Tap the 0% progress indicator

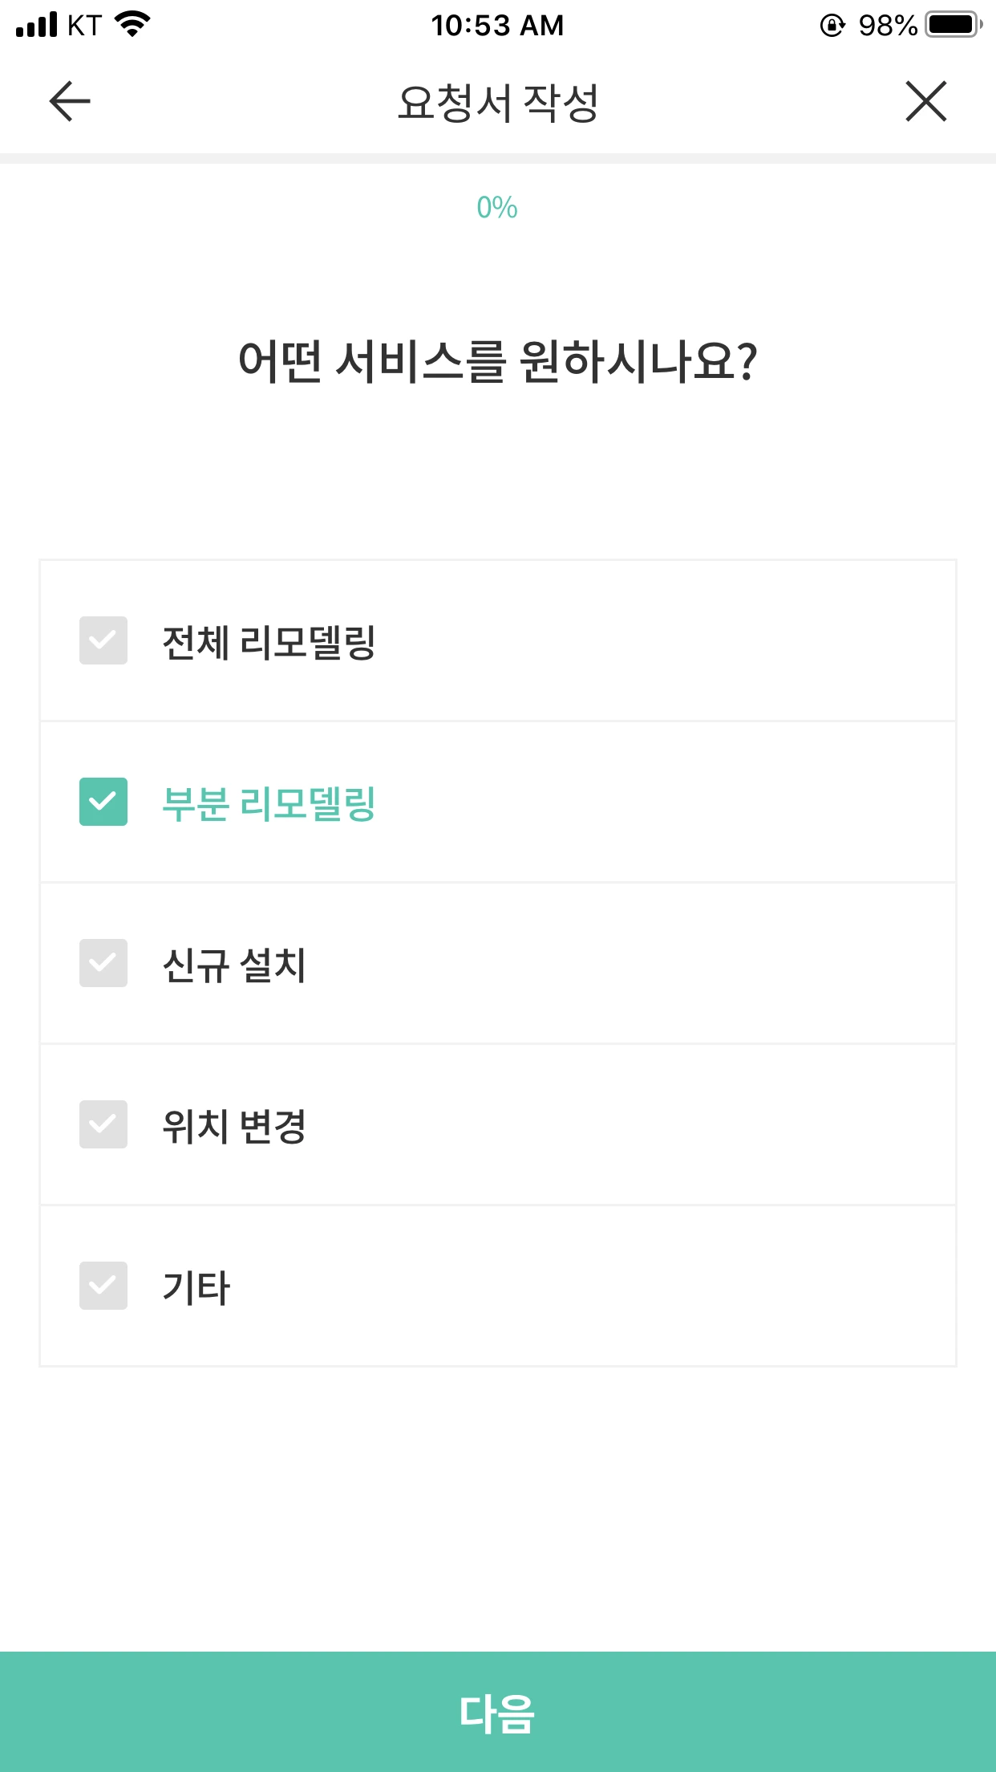(497, 208)
